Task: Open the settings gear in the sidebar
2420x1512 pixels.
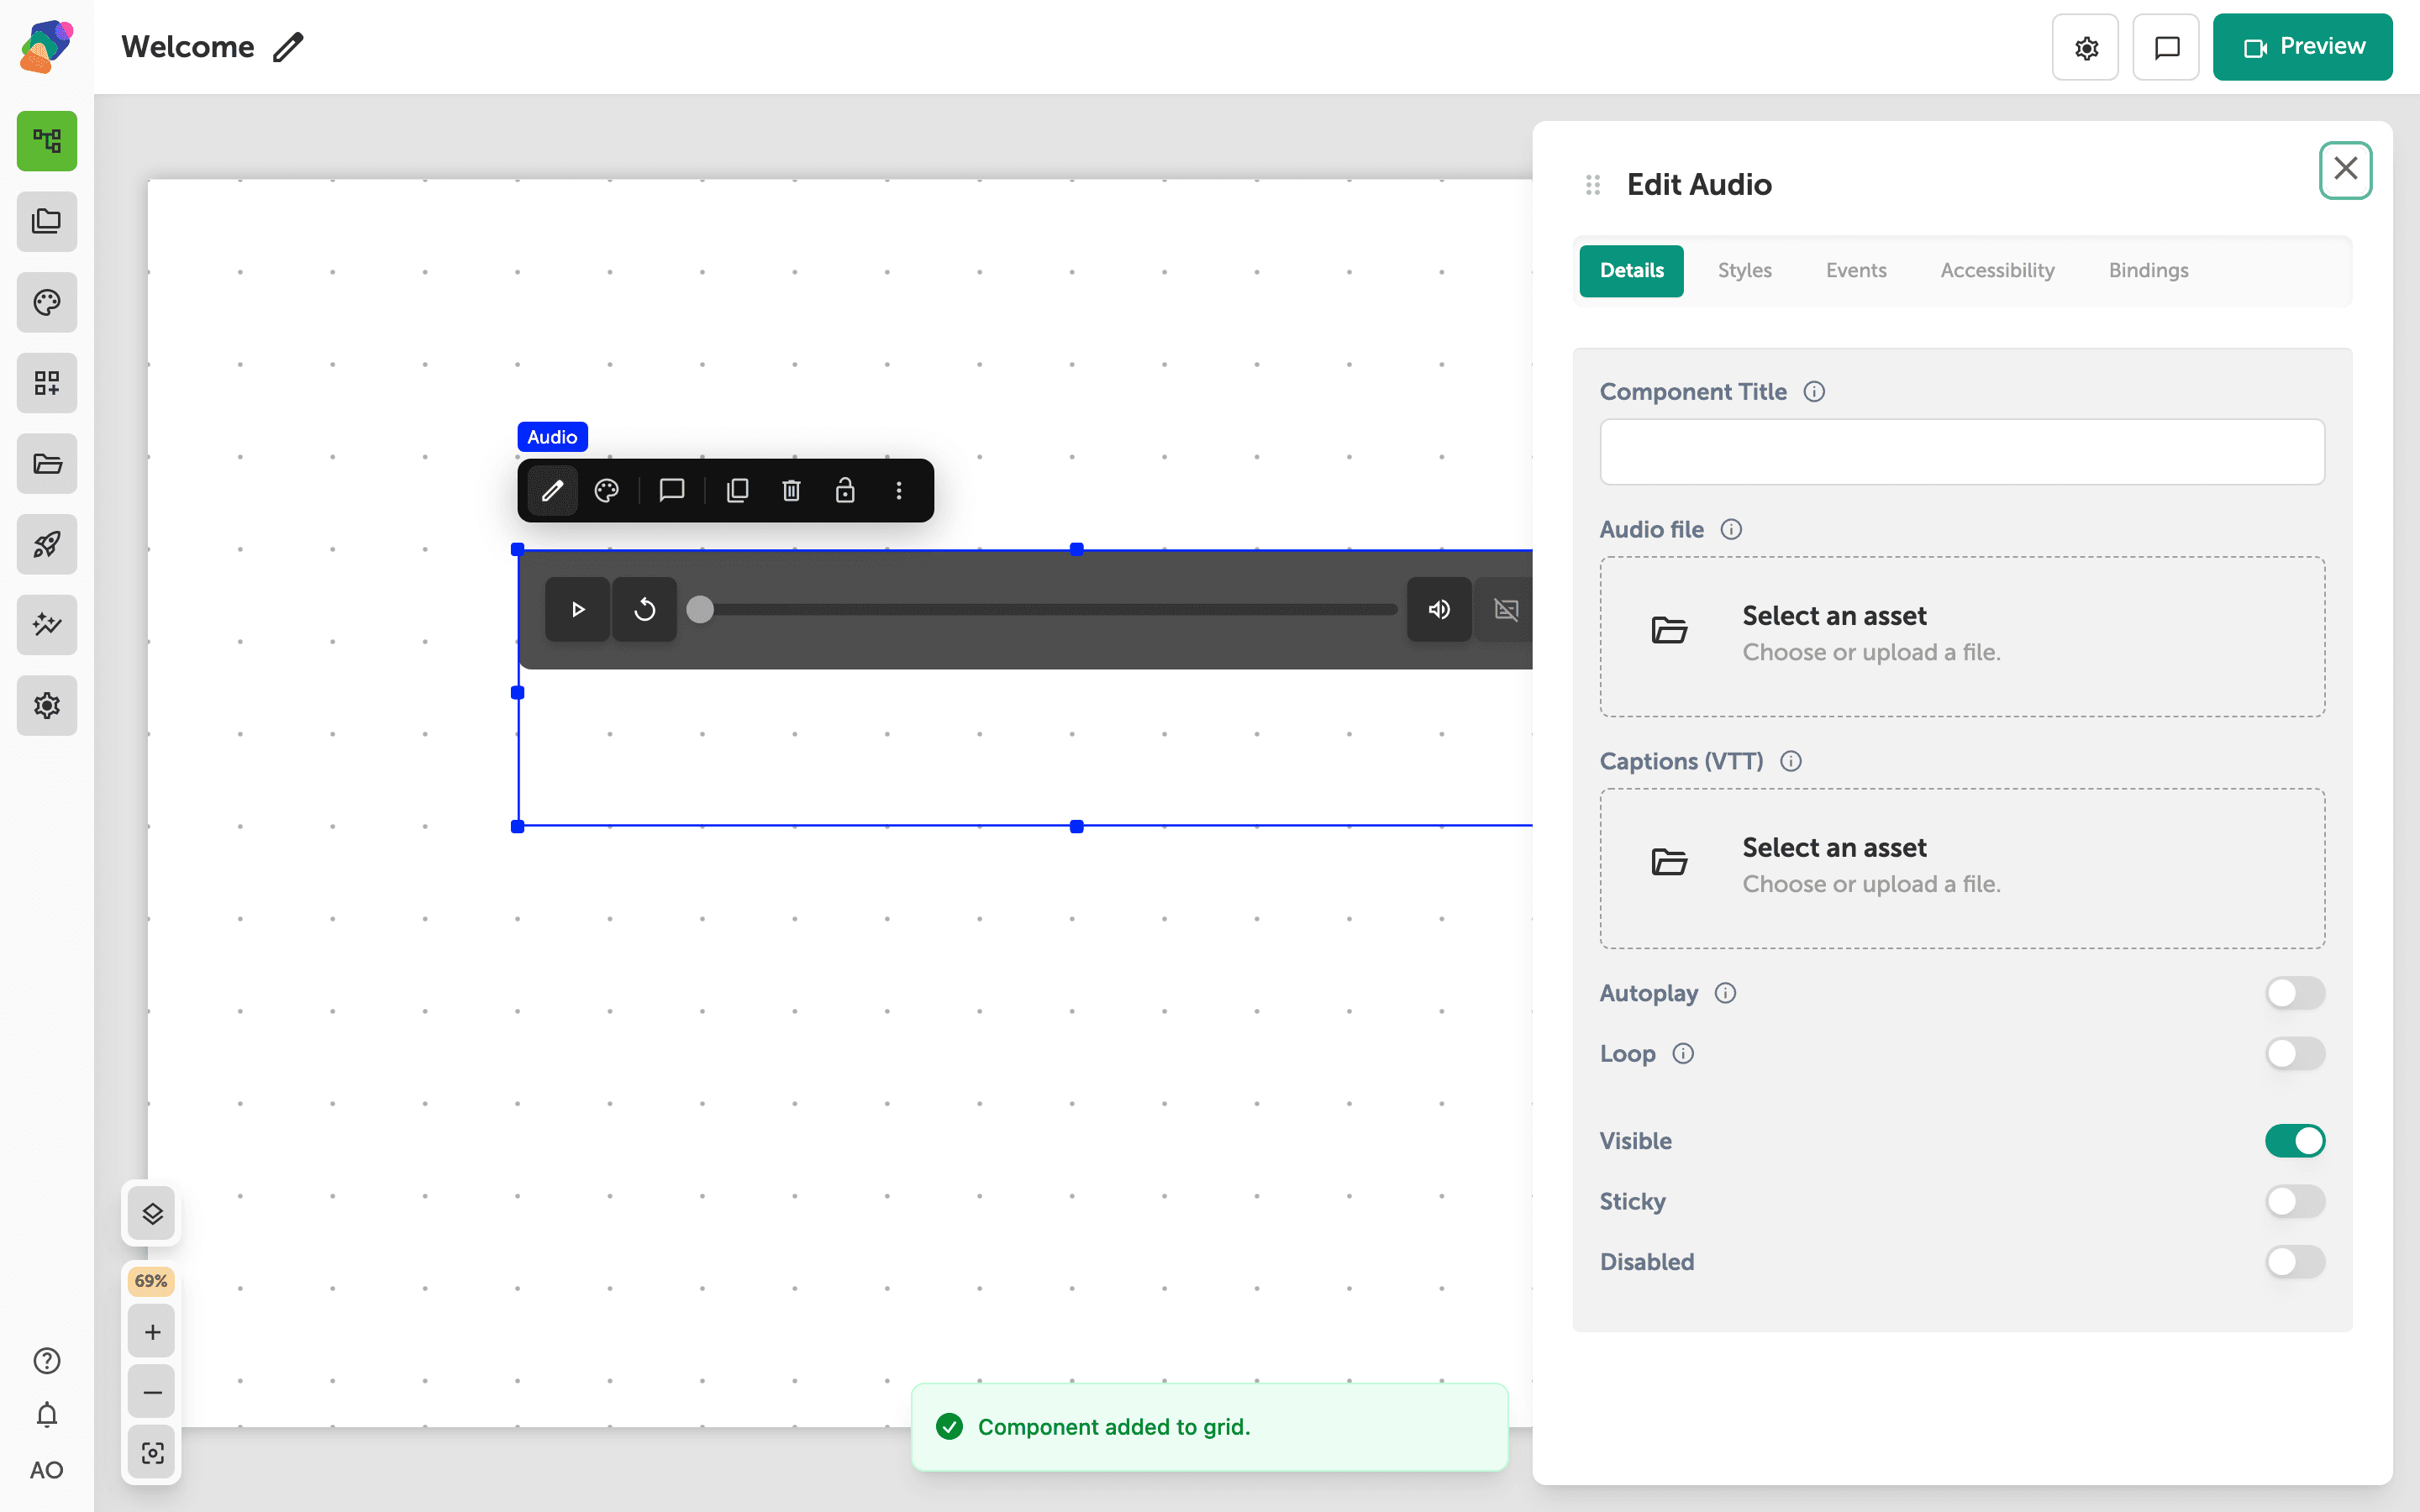Action: [47, 706]
